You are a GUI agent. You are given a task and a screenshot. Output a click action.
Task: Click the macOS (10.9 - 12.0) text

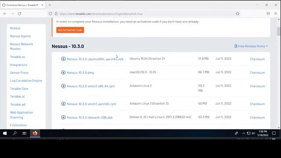tap(143, 72)
